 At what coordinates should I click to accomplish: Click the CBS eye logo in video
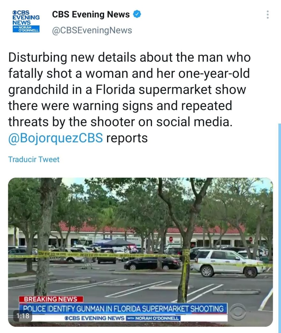tap(238, 312)
